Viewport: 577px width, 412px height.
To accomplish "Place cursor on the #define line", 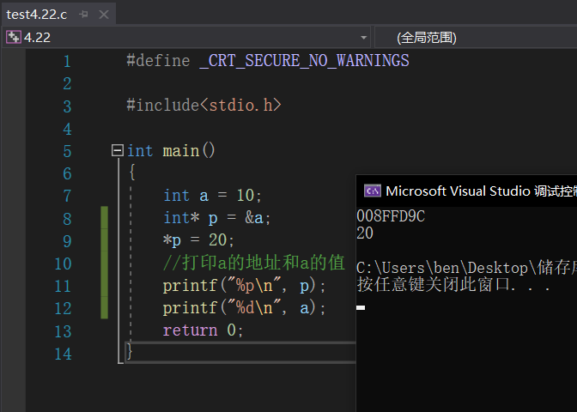I will pyautogui.click(x=267, y=61).
